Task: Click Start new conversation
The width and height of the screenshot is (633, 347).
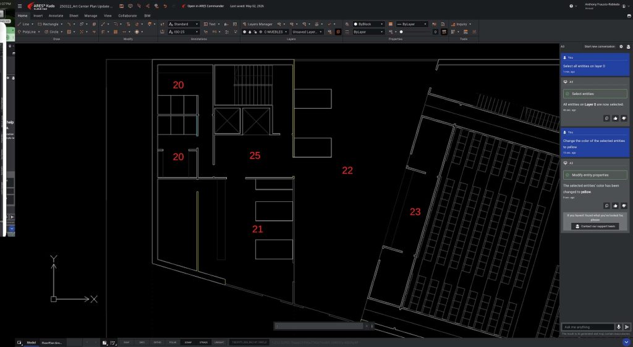Action: (600, 47)
